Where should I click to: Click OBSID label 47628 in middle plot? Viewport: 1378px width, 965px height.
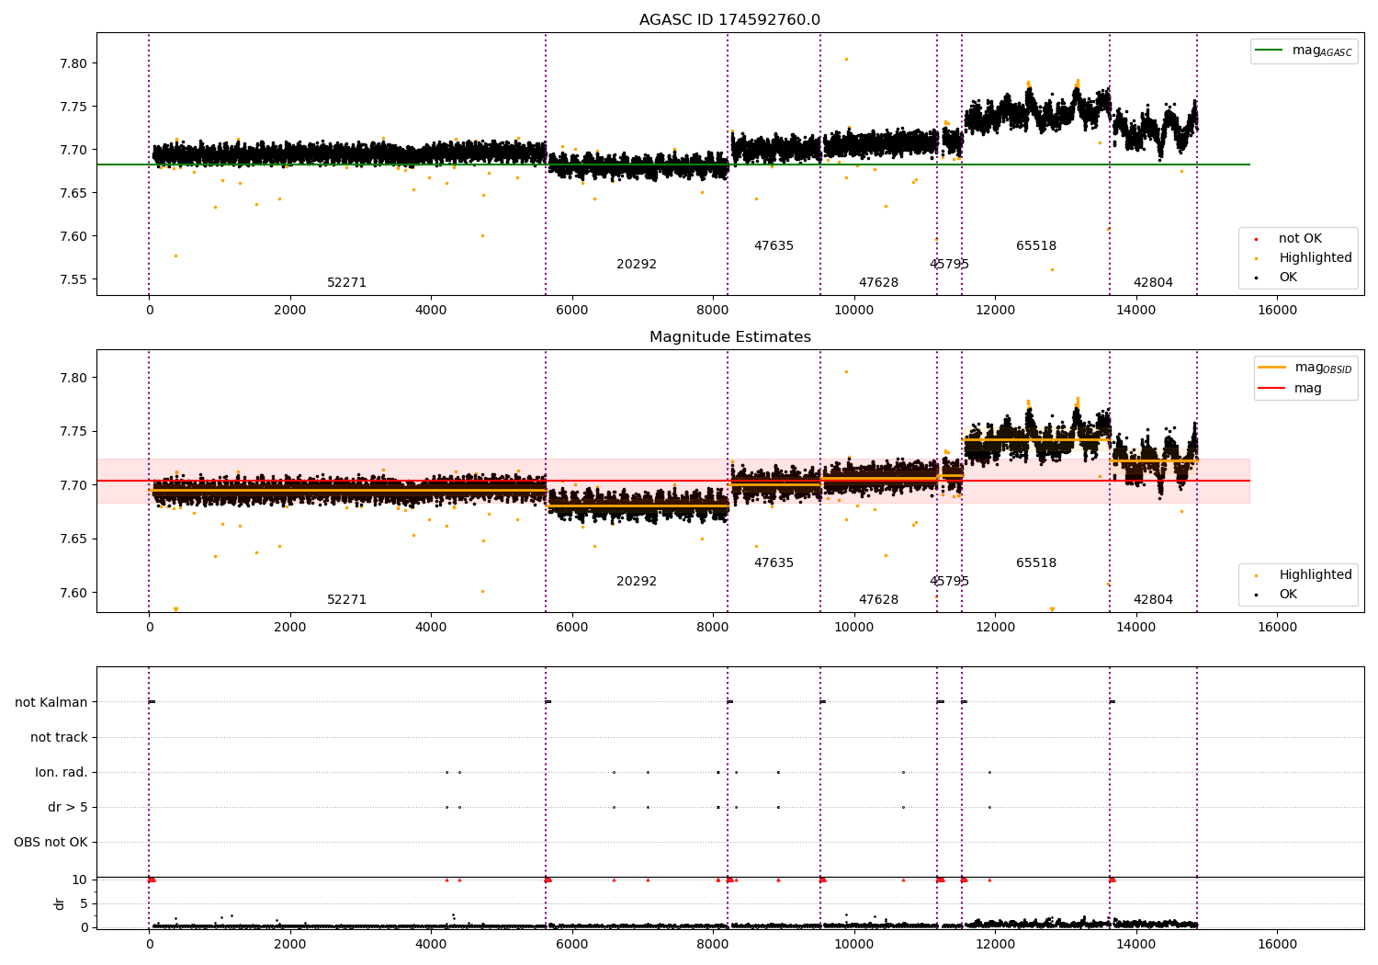878,600
